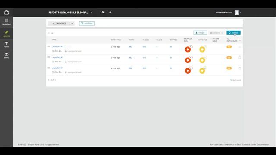The width and height of the screenshot is (276, 155).
Task: Sort by the Start Time column
Action: 116,40
